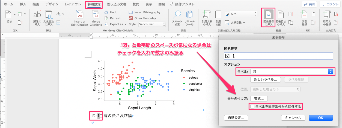Click the 書式... format button
Viewport: 342px width, 128px height.
point(260,98)
